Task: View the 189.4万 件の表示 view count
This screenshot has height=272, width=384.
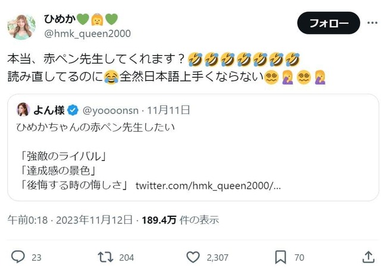Action: click(180, 220)
